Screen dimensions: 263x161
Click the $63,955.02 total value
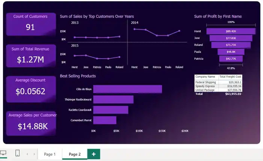[233, 94]
